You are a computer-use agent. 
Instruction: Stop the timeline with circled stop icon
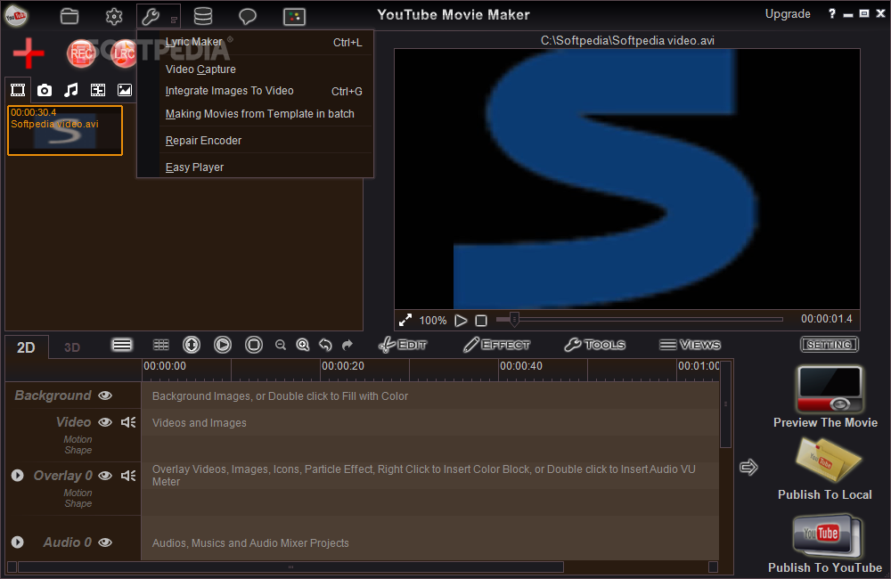click(x=254, y=345)
